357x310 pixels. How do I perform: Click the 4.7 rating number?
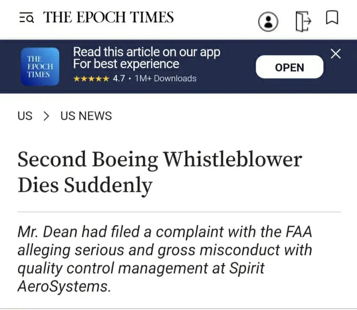click(x=119, y=79)
